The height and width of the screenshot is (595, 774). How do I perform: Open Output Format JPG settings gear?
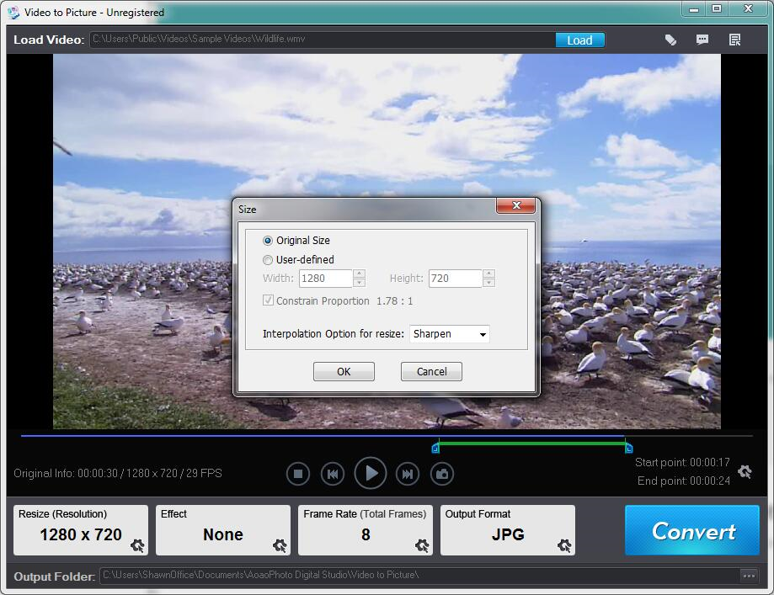(564, 545)
